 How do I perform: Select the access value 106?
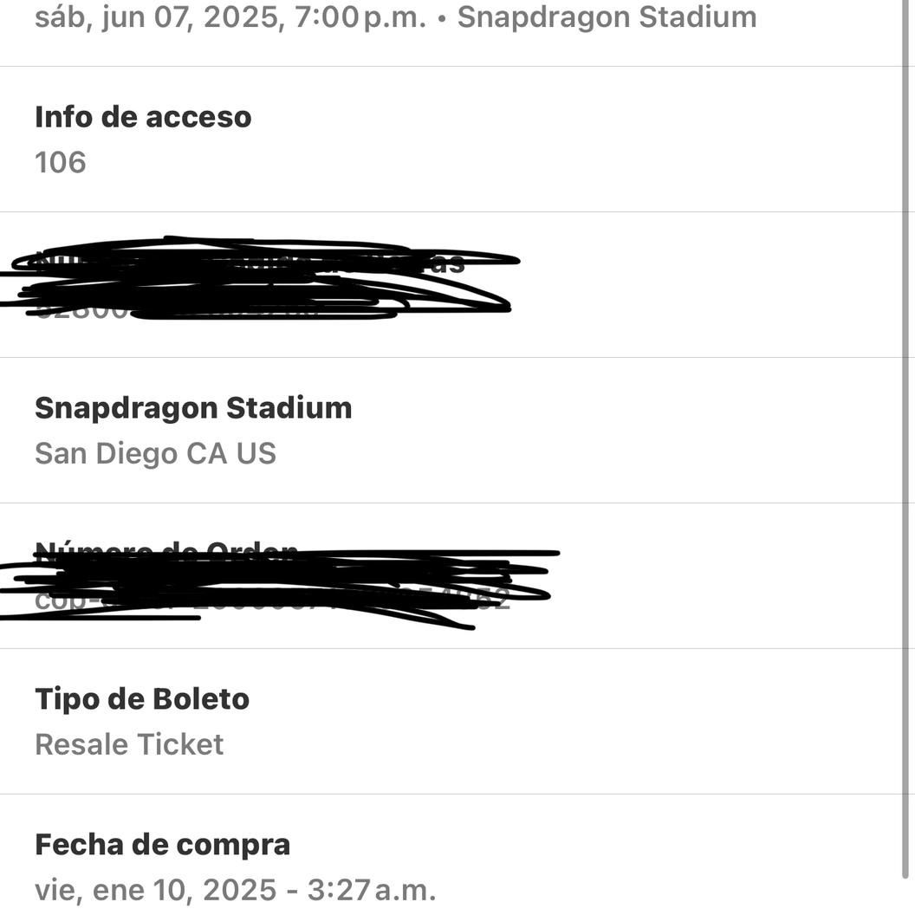point(60,162)
